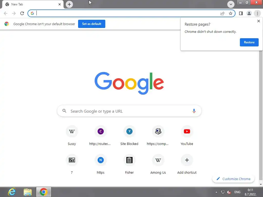Open the https shortcut with N icon

(100, 164)
